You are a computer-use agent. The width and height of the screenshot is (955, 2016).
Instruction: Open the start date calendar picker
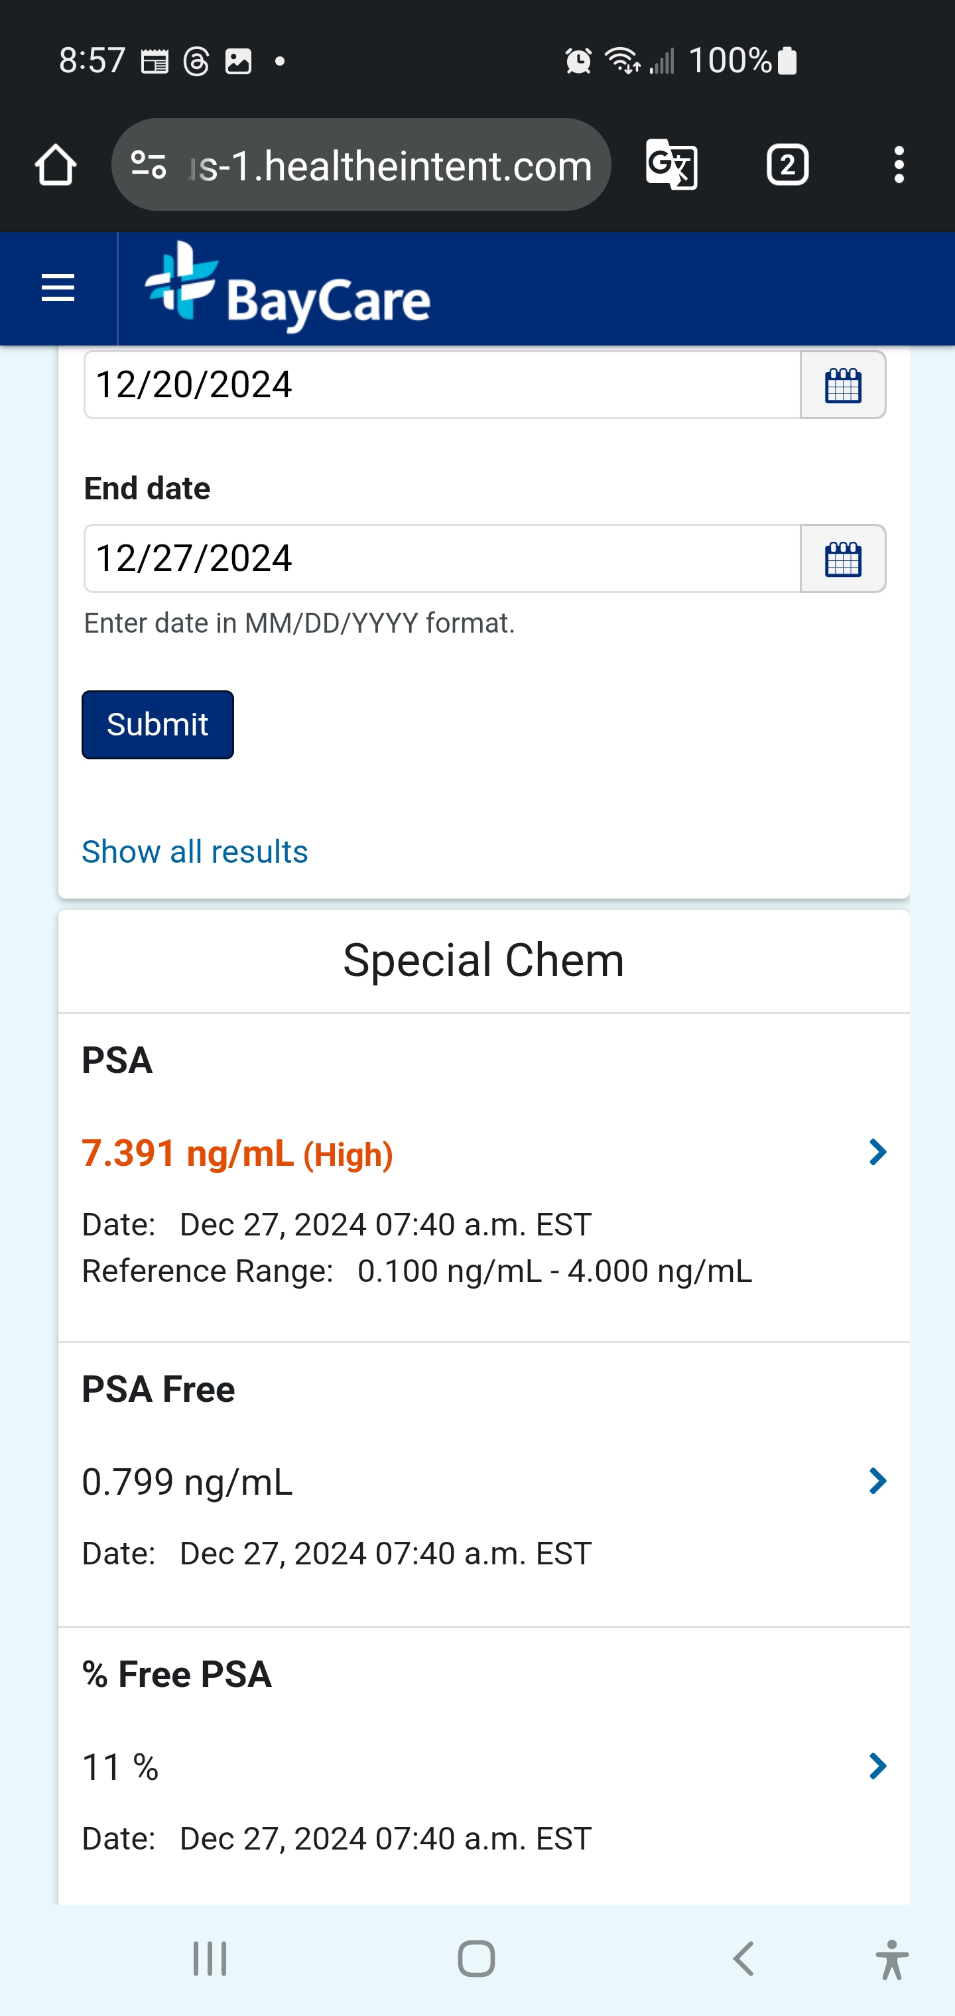(843, 385)
